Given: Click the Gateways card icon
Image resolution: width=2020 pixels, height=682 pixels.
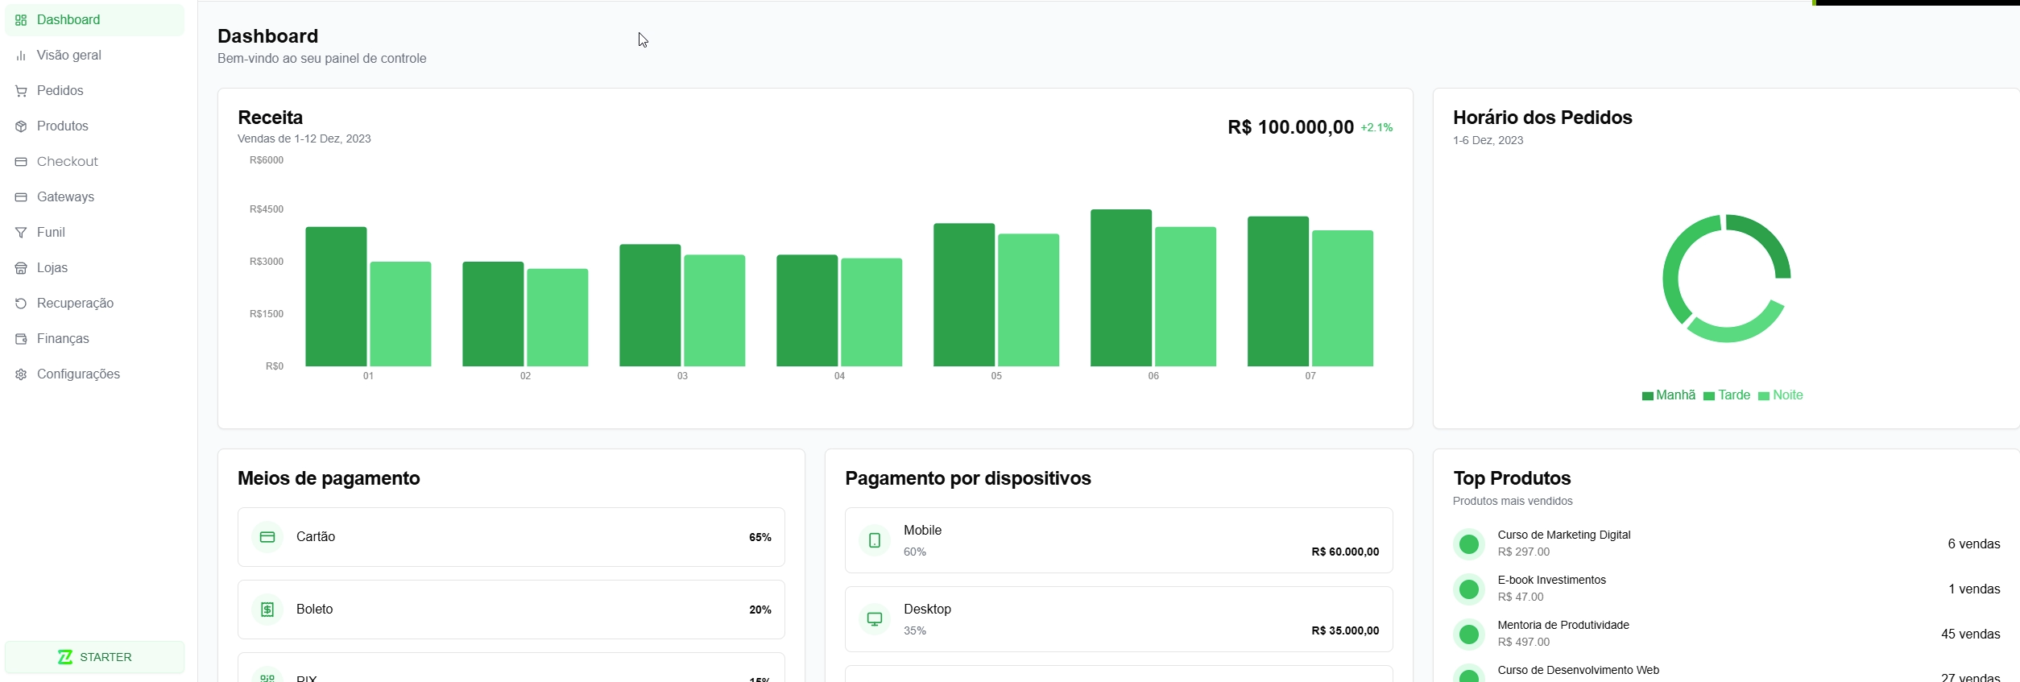Looking at the screenshot, I should coord(21,197).
